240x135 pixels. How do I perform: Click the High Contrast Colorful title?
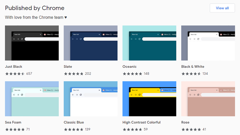(x=142, y=122)
